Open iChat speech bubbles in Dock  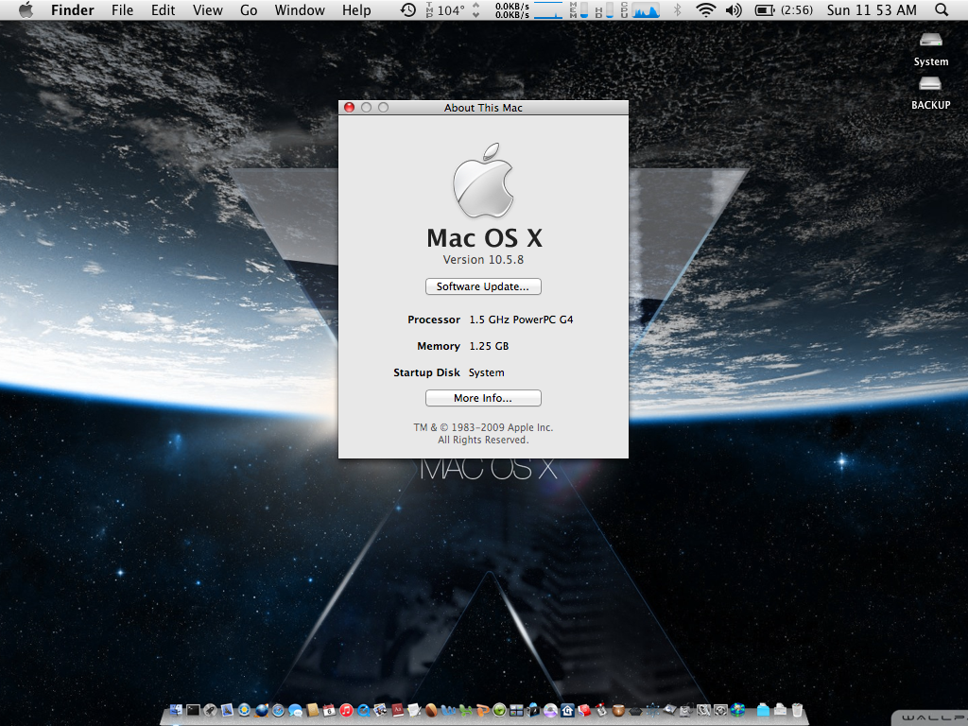tap(296, 711)
